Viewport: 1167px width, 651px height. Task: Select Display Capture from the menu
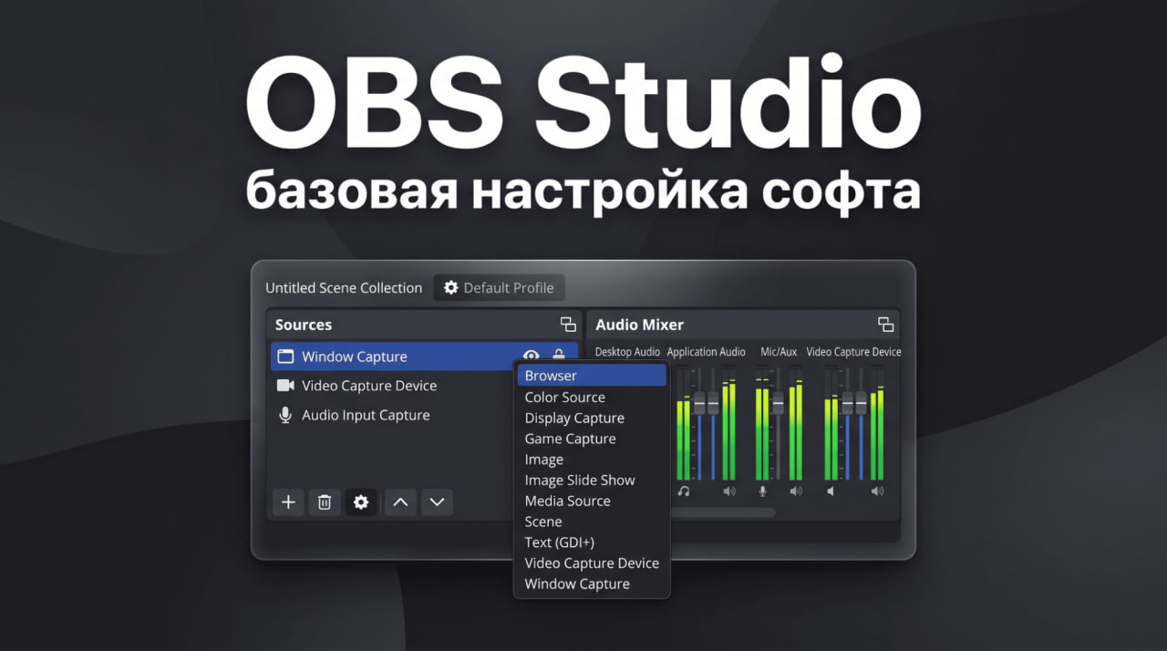point(592,418)
